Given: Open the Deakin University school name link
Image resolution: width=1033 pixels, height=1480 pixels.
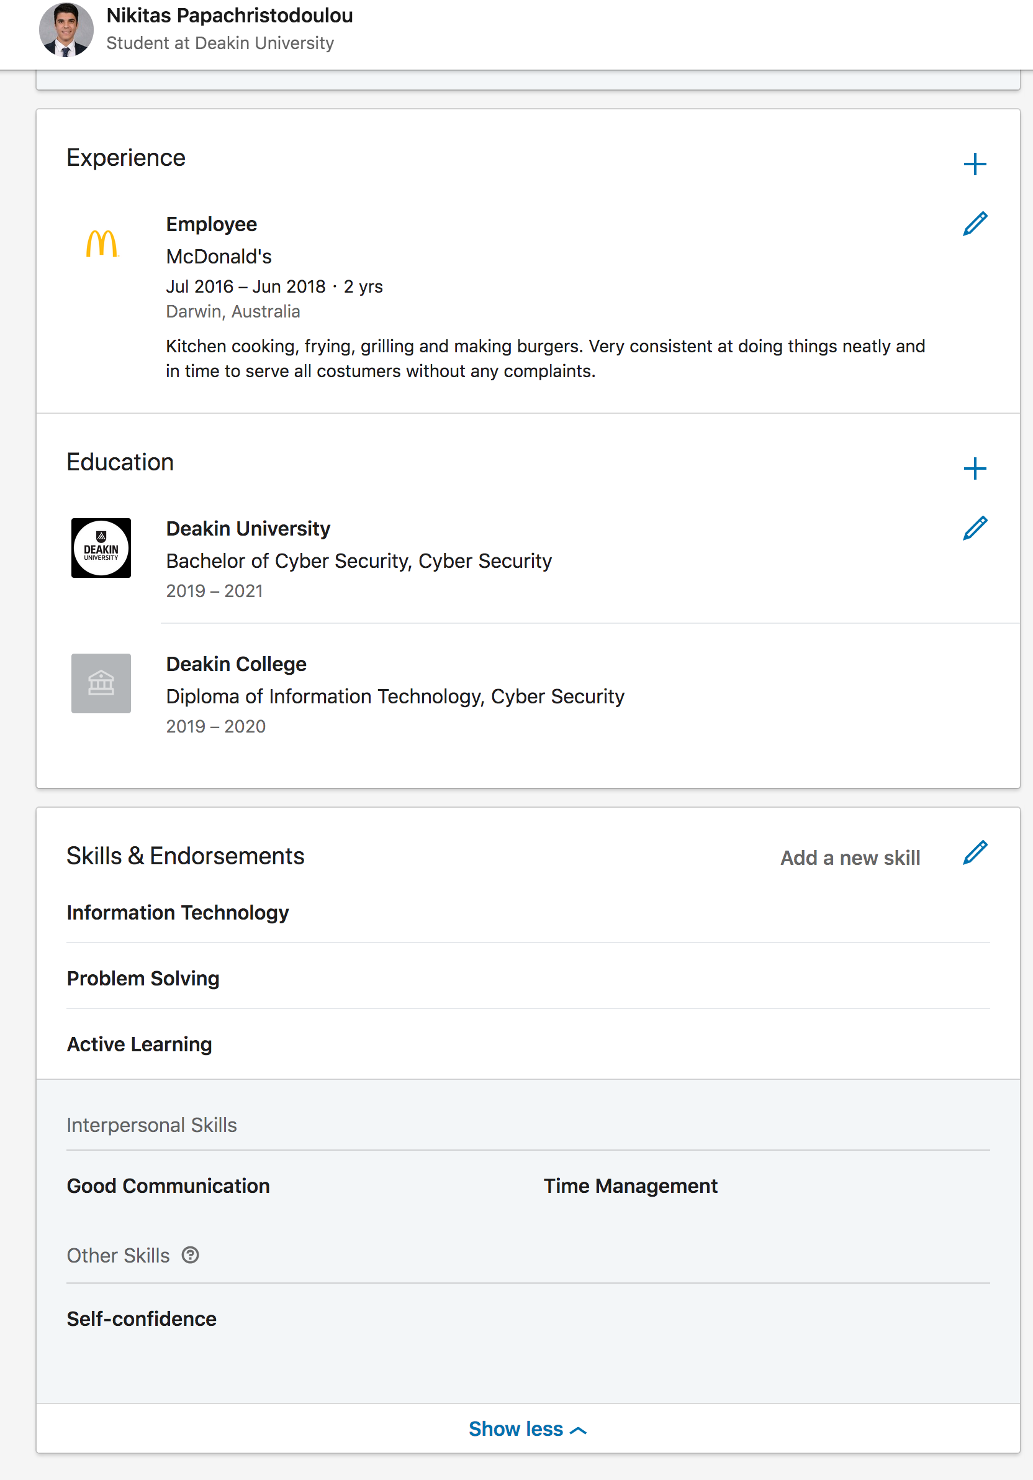Looking at the screenshot, I should 248,529.
